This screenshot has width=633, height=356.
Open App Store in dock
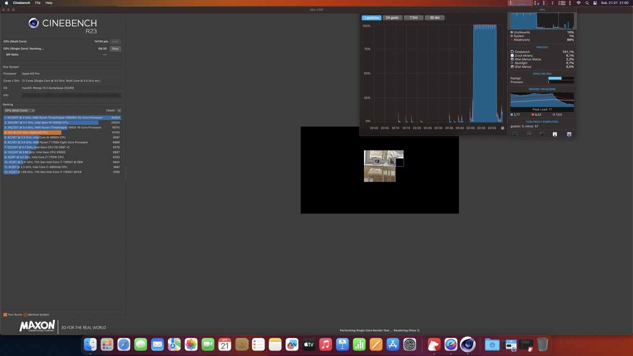(393, 344)
